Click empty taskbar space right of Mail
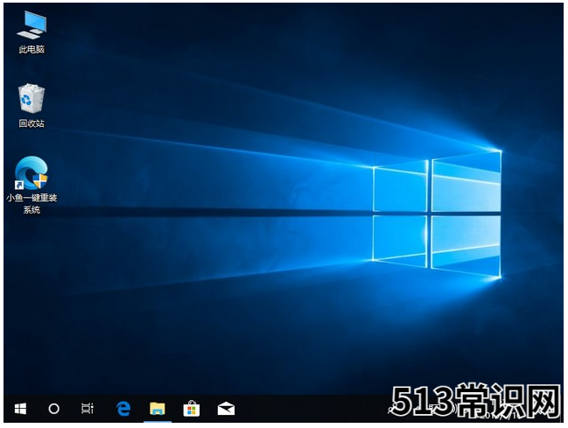Viewport: 568px width, 428px height. [x=306, y=408]
